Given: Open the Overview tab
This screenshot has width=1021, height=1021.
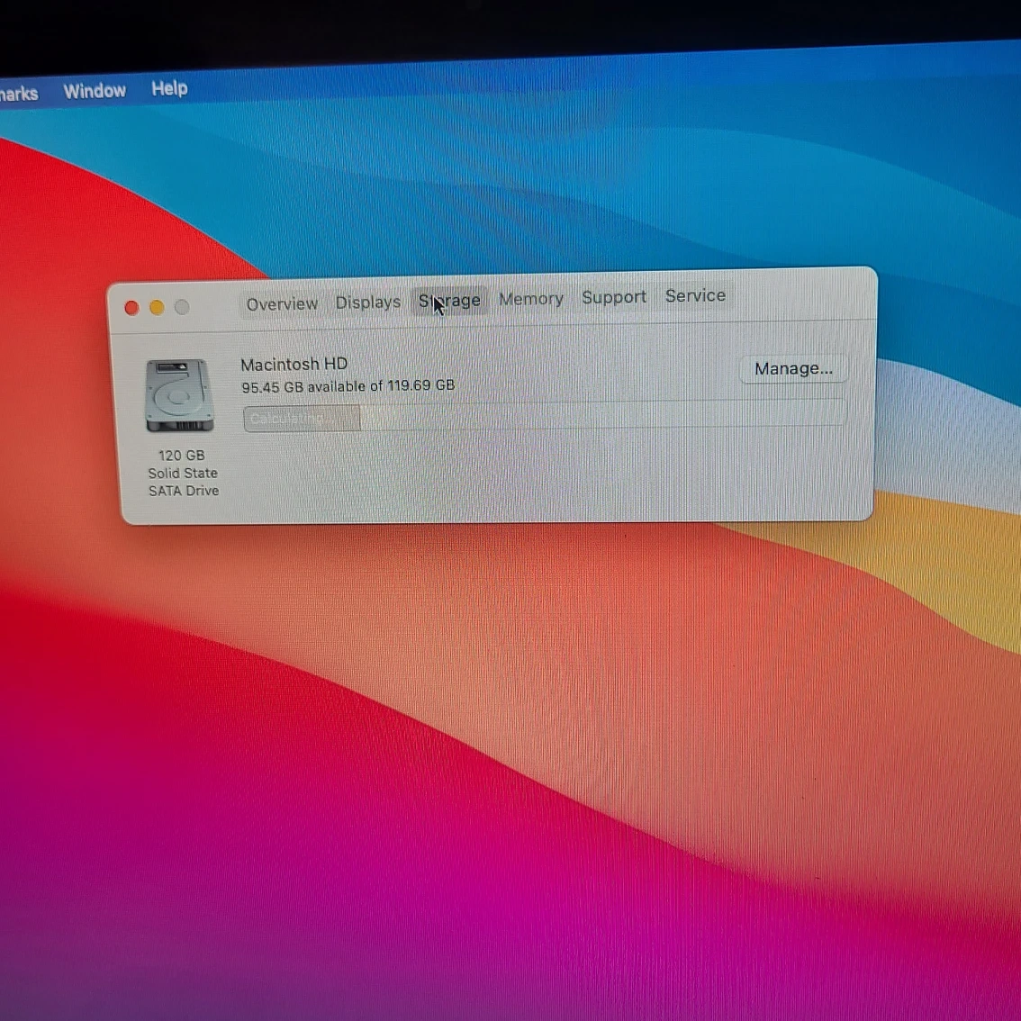Looking at the screenshot, I should [x=282, y=304].
